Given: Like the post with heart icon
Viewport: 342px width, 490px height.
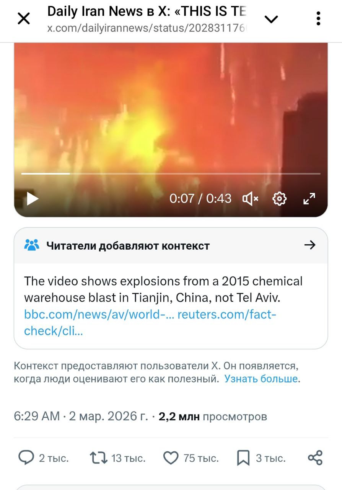Looking at the screenshot, I should tap(171, 458).
